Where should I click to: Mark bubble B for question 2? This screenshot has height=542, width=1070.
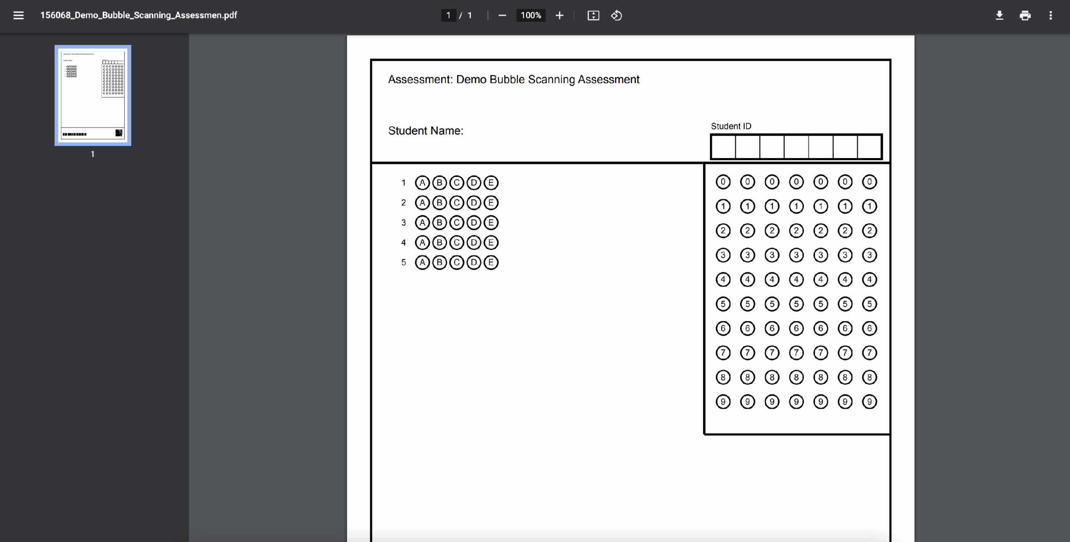coord(439,203)
